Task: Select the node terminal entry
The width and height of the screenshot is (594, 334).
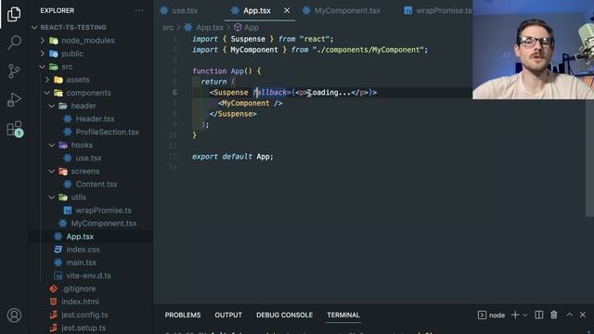Action: [x=491, y=315]
